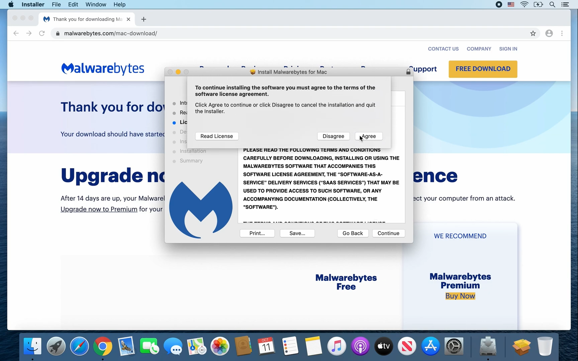Open FaceTime from the Dock

[150, 346]
